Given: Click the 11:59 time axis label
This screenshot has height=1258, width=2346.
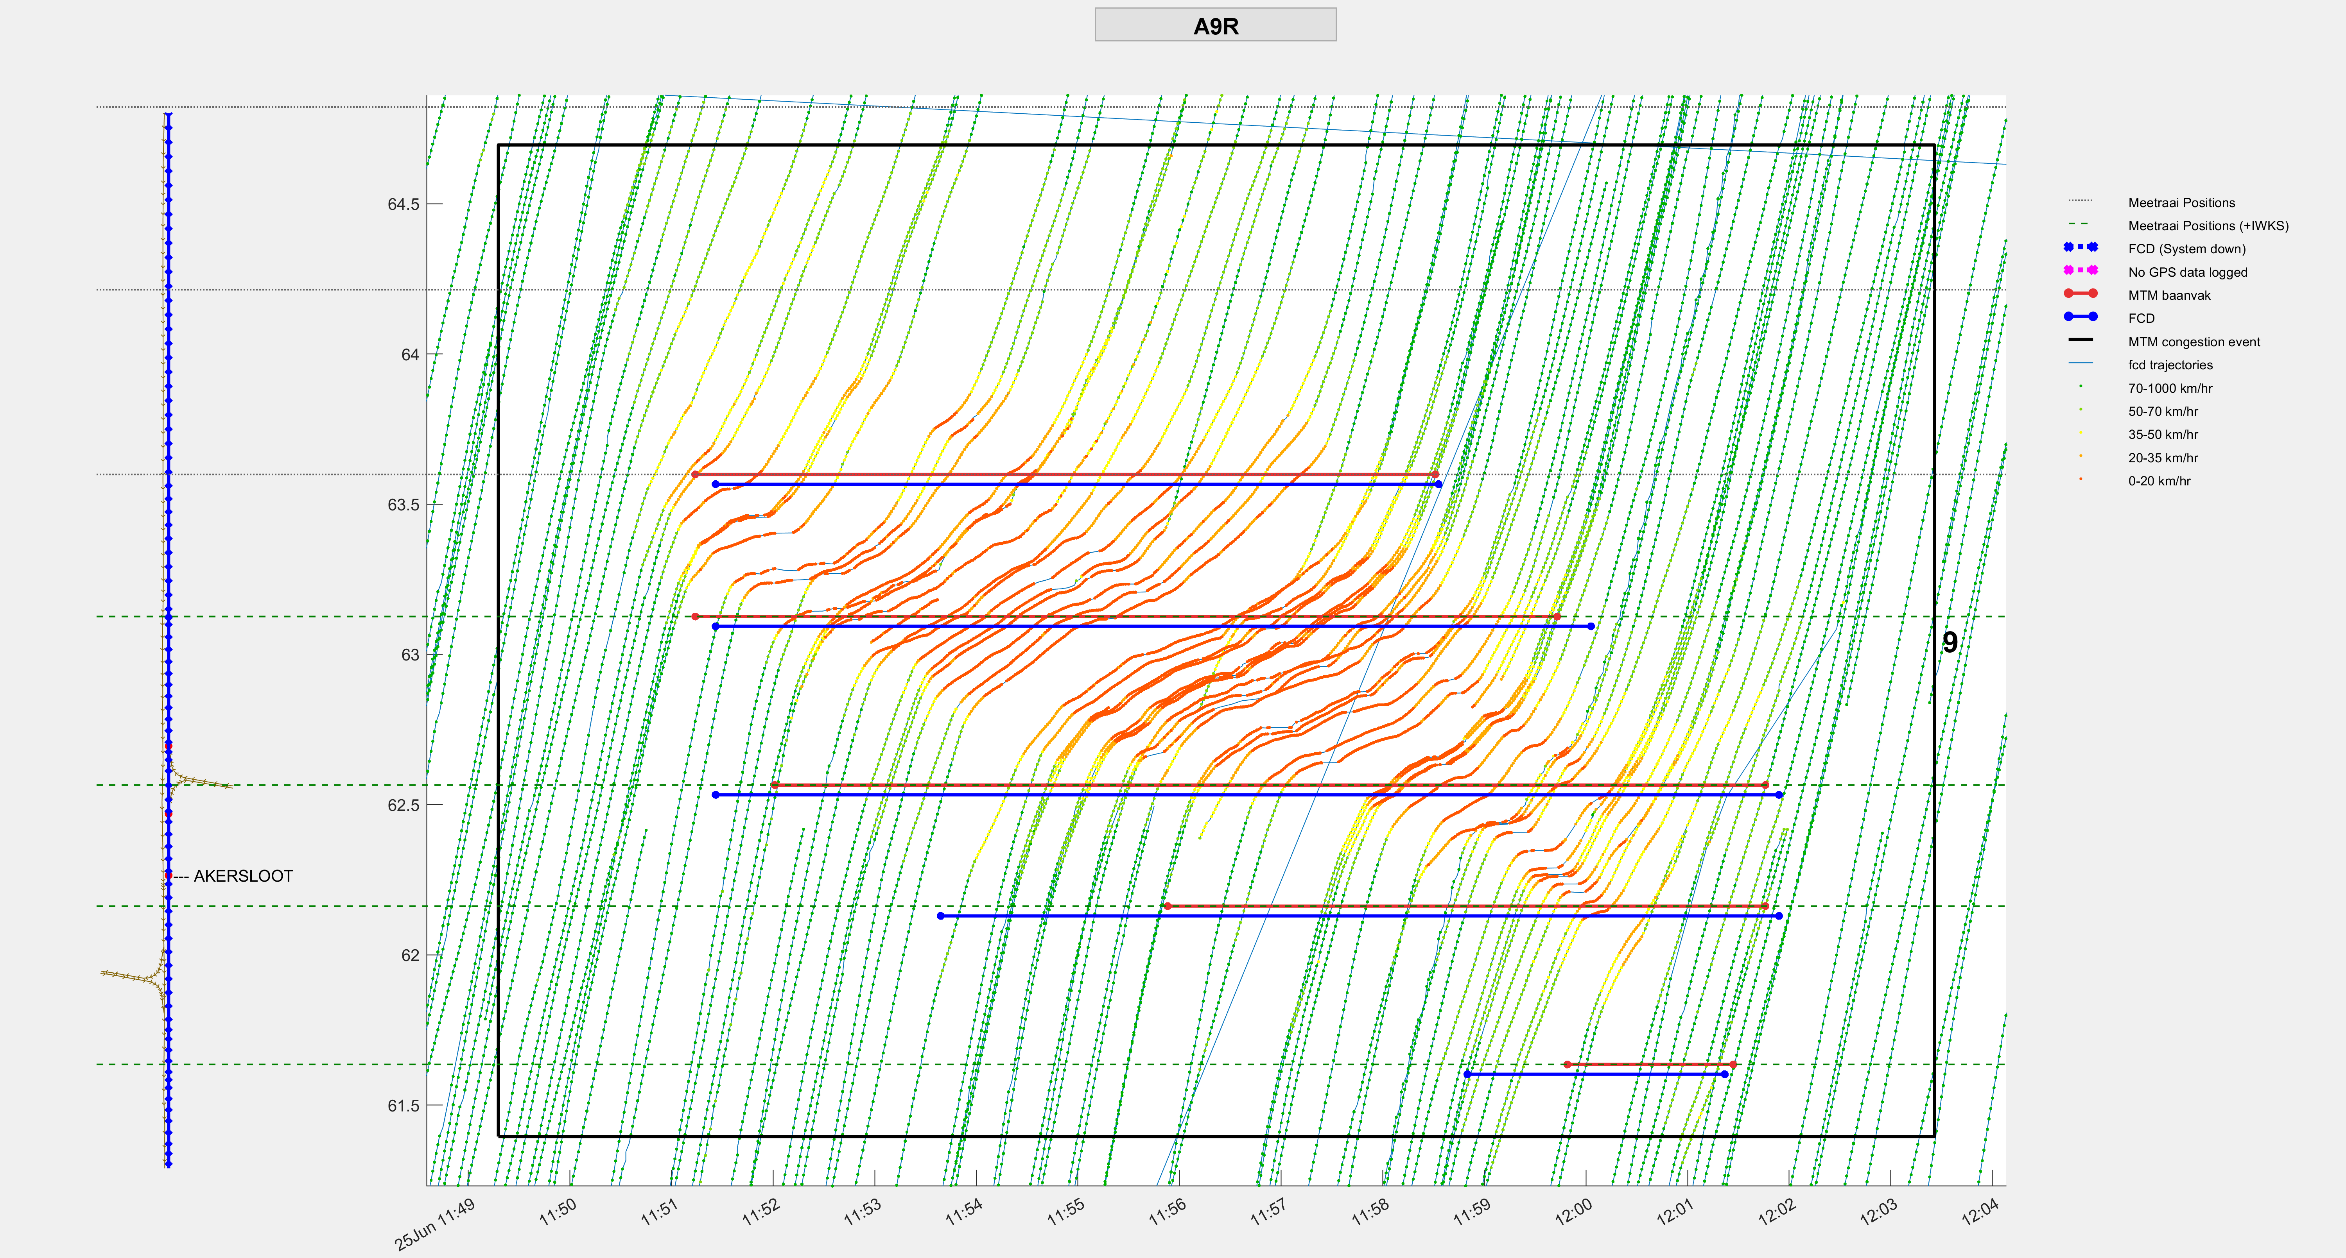Looking at the screenshot, I should 1473,1211.
